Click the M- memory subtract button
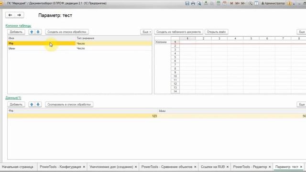The image size is (306, 172). click(x=243, y=3)
